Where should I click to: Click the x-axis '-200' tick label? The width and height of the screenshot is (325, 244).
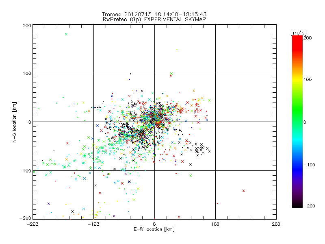pyautogui.click(x=32, y=224)
